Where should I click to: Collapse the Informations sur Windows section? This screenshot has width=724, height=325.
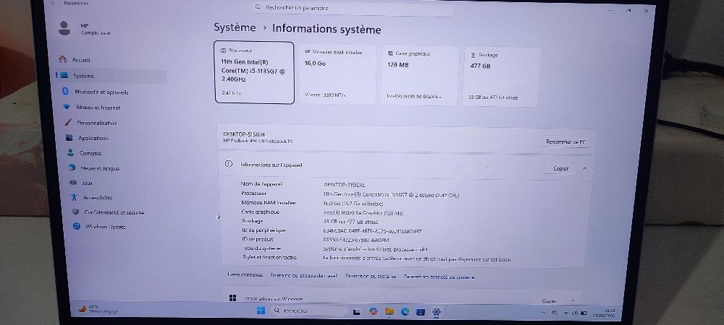[x=573, y=301]
